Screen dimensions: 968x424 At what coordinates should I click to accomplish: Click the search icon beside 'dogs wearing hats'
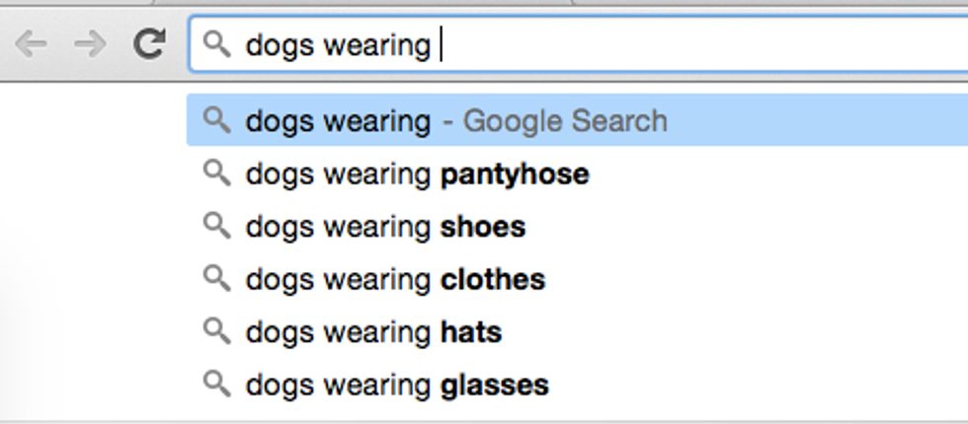pyautogui.click(x=216, y=331)
